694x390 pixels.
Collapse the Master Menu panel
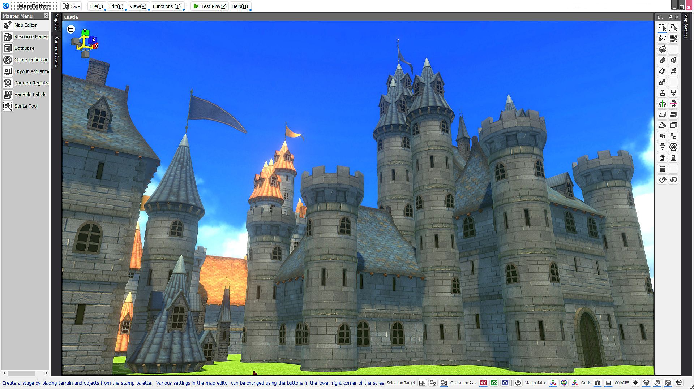46,16
